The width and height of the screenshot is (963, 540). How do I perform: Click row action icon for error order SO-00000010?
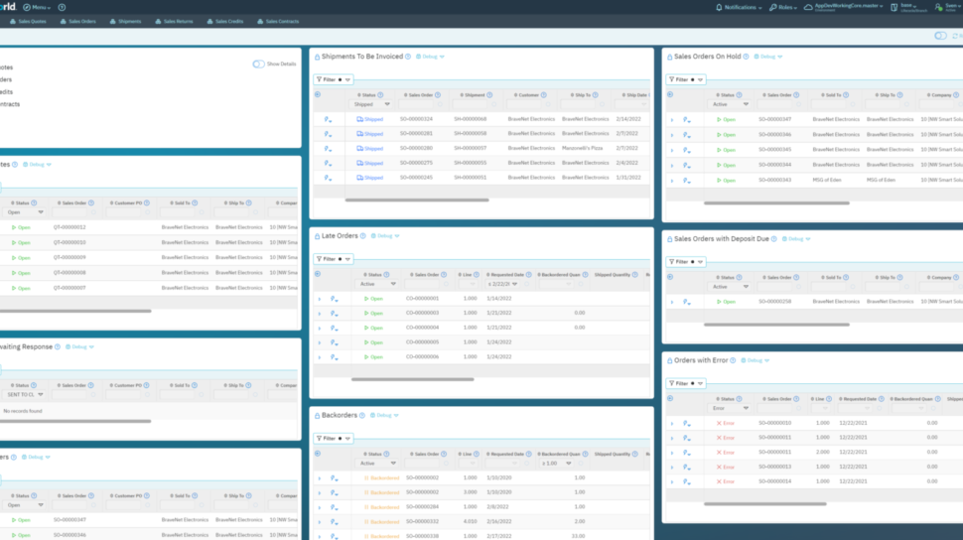[685, 423]
